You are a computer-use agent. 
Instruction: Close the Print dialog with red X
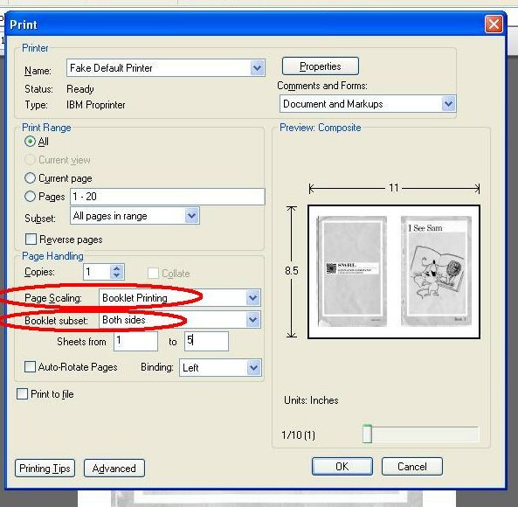494,24
